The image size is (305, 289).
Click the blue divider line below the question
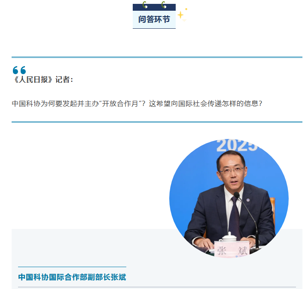point(157,122)
